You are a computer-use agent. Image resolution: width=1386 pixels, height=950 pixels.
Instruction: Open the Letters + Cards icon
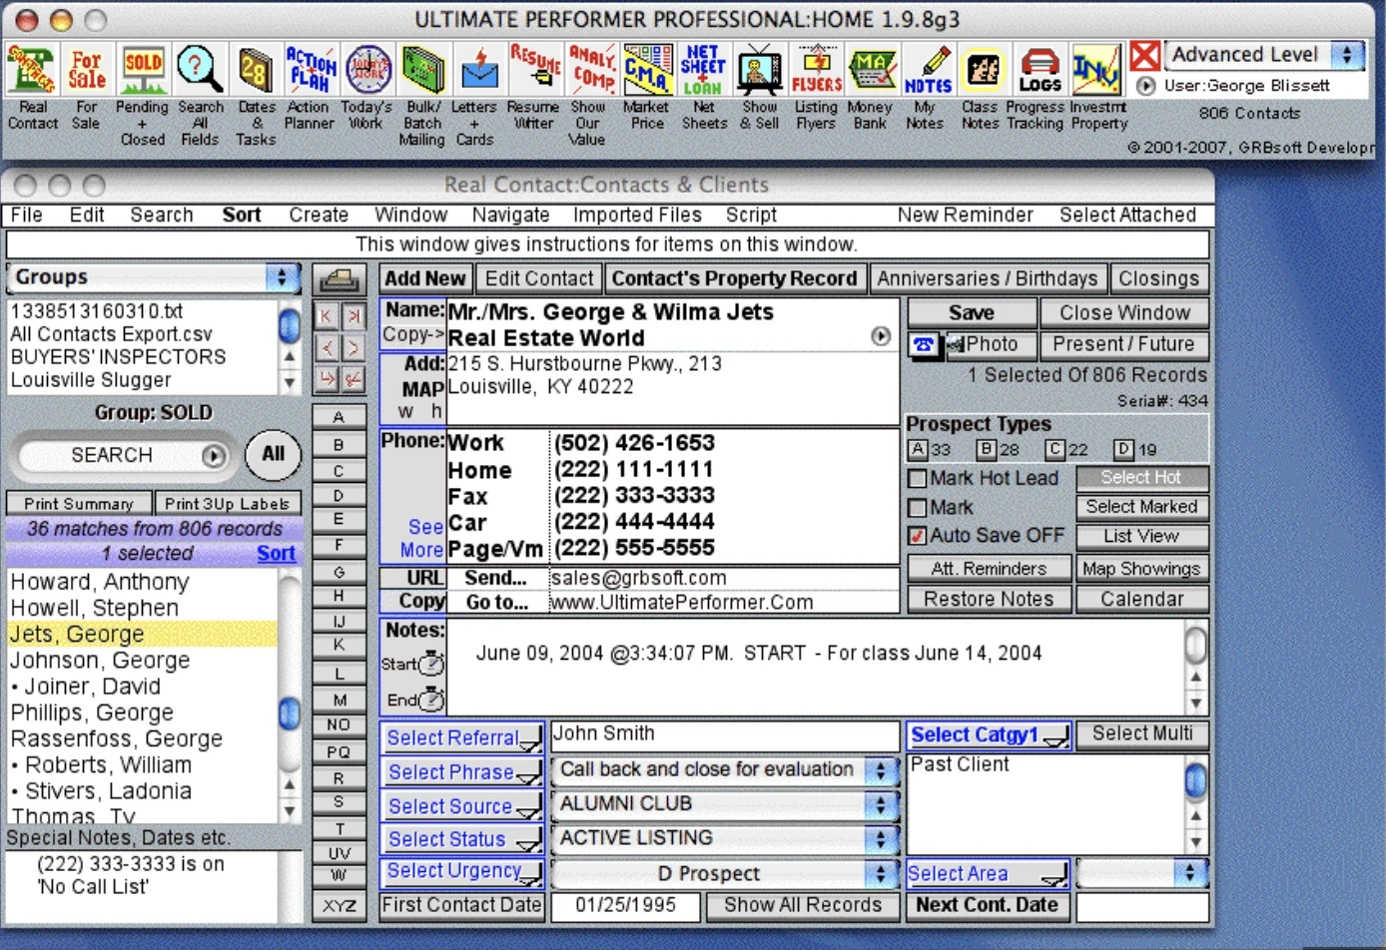(x=478, y=70)
